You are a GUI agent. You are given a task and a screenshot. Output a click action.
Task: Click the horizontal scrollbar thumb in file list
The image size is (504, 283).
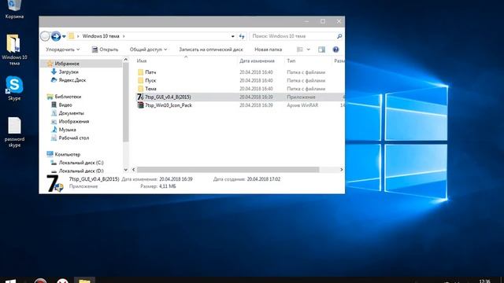tap(228, 170)
